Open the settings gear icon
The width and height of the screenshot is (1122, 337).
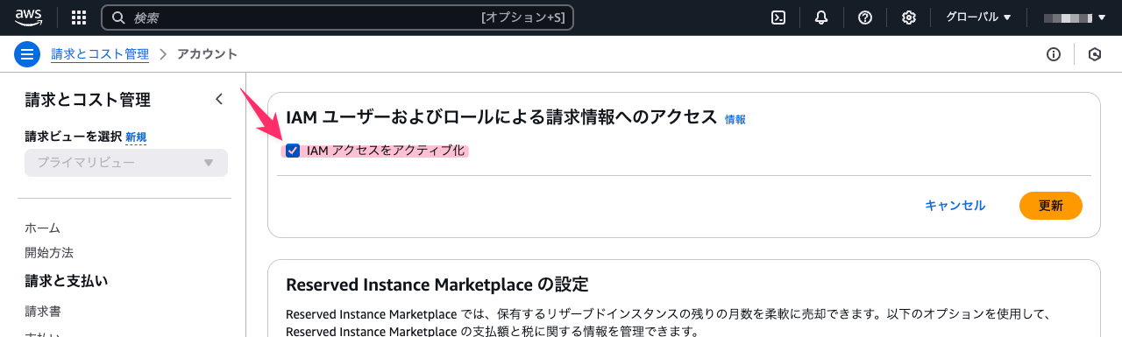(x=909, y=18)
